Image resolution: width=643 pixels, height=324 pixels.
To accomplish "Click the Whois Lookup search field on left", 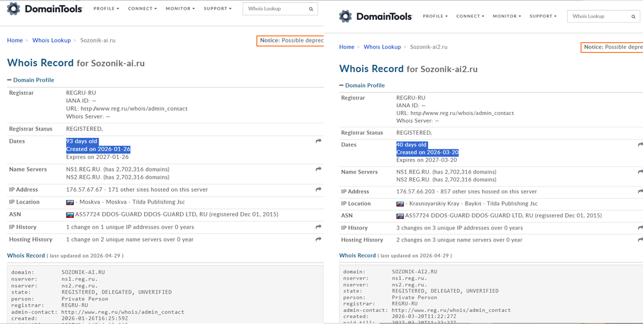I will click(275, 9).
